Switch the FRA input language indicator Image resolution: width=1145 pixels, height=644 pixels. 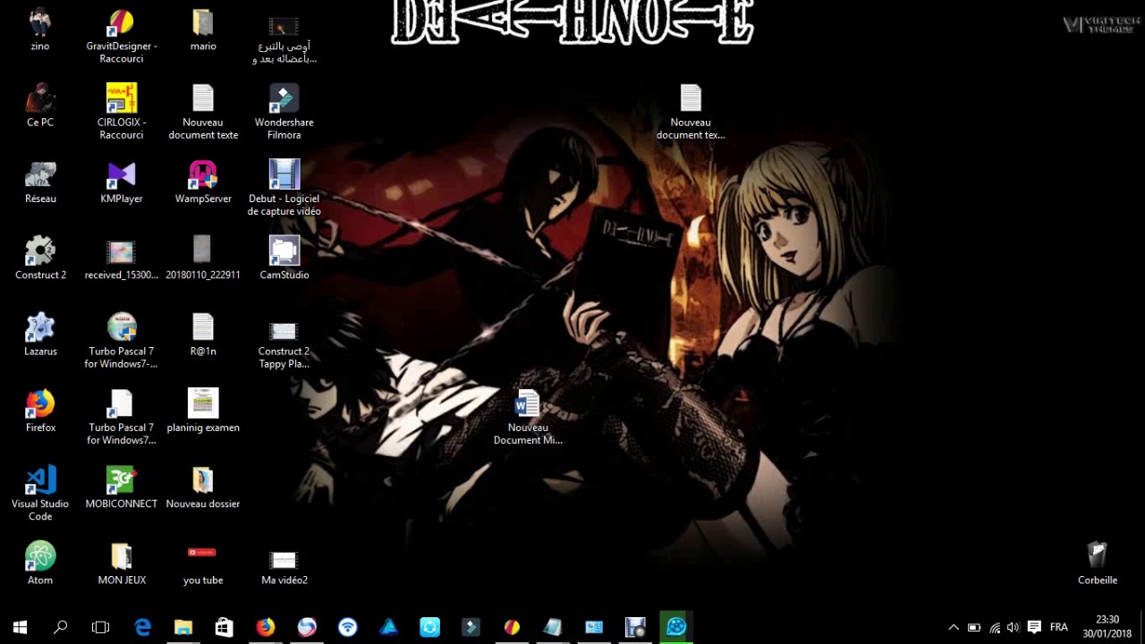1059,627
